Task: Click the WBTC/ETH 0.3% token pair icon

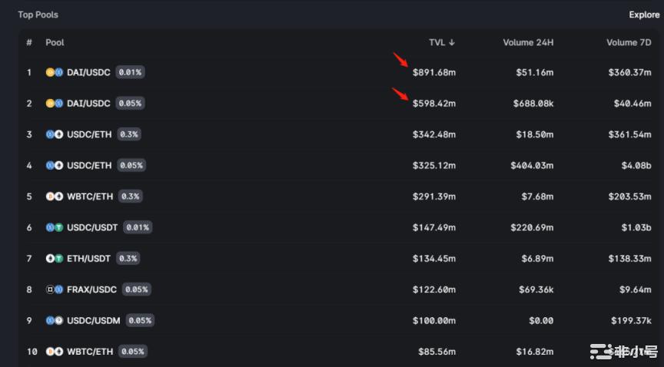Action: [x=54, y=197]
